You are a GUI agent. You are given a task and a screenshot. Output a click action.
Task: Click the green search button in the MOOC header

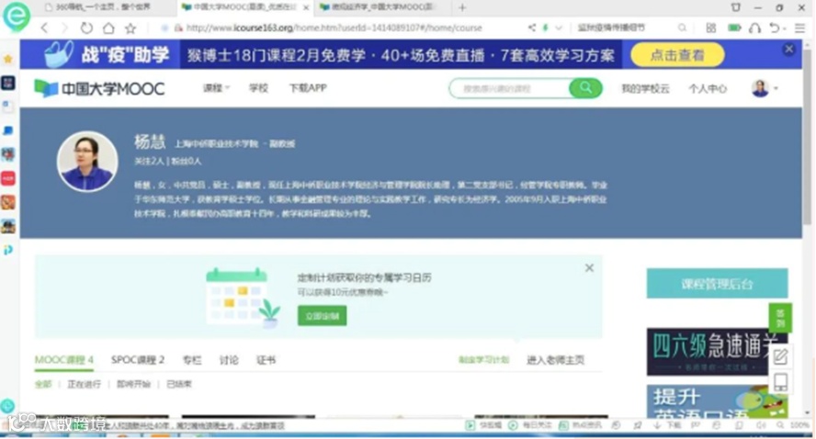point(585,88)
